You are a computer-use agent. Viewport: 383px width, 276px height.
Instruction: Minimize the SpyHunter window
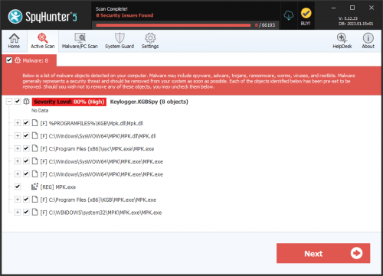click(333, 8)
